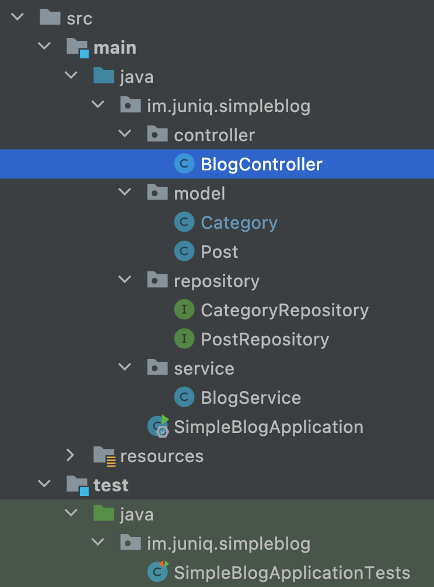The image size is (434, 587).
Task: Expand the resources folder arrow
Action: tap(71, 455)
